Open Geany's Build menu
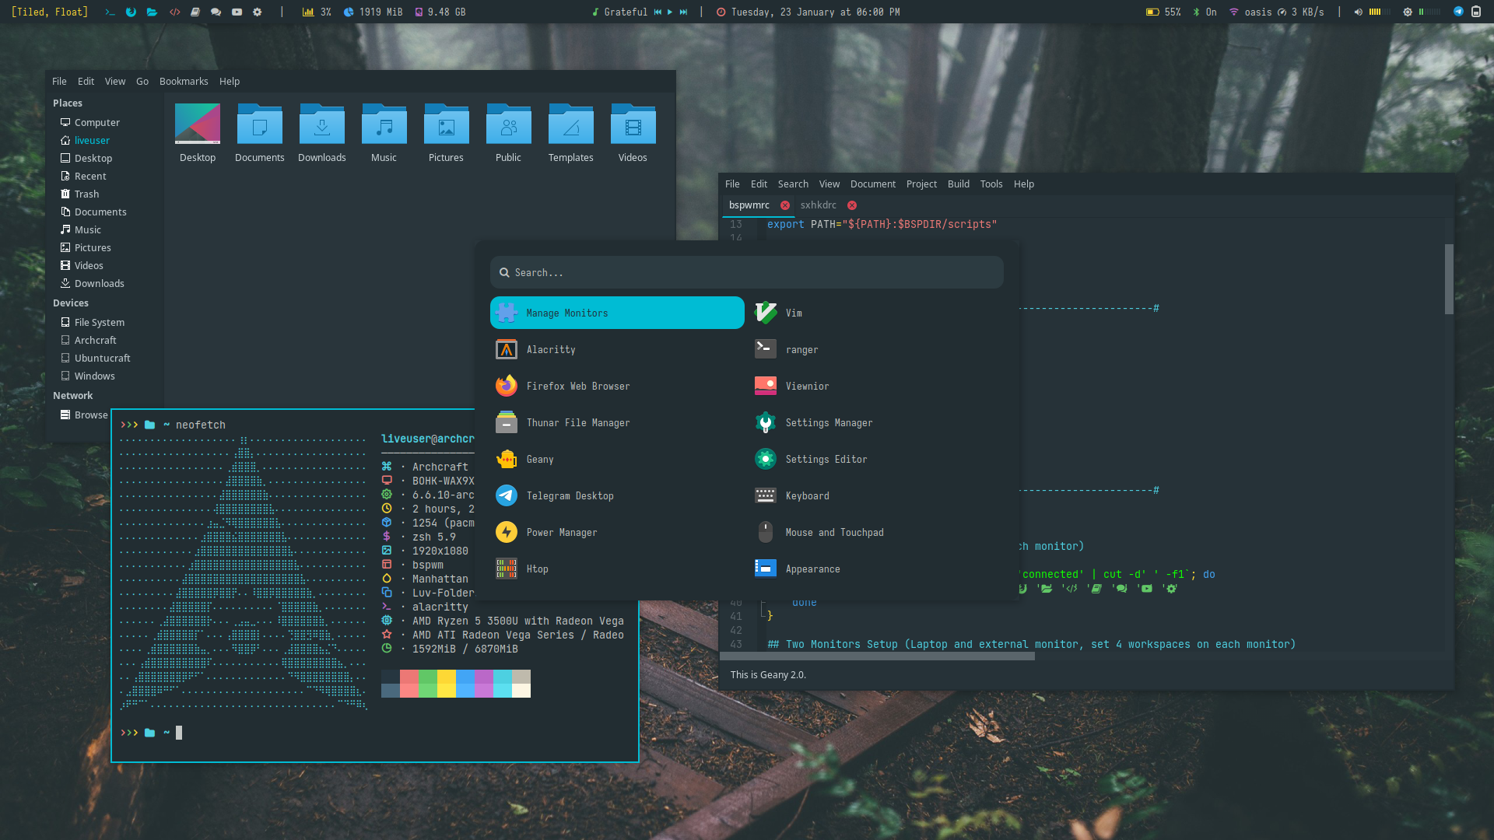Viewport: 1494px width, 840px height. tap(958, 184)
